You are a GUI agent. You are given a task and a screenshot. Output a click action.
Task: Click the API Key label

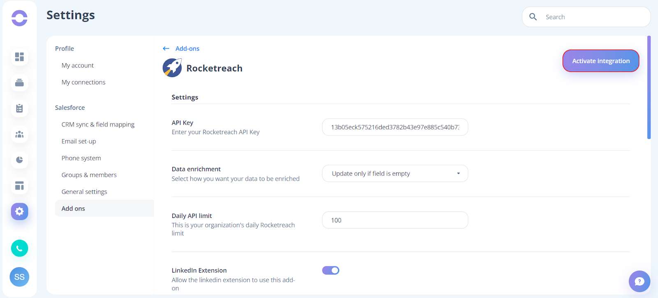(x=182, y=123)
